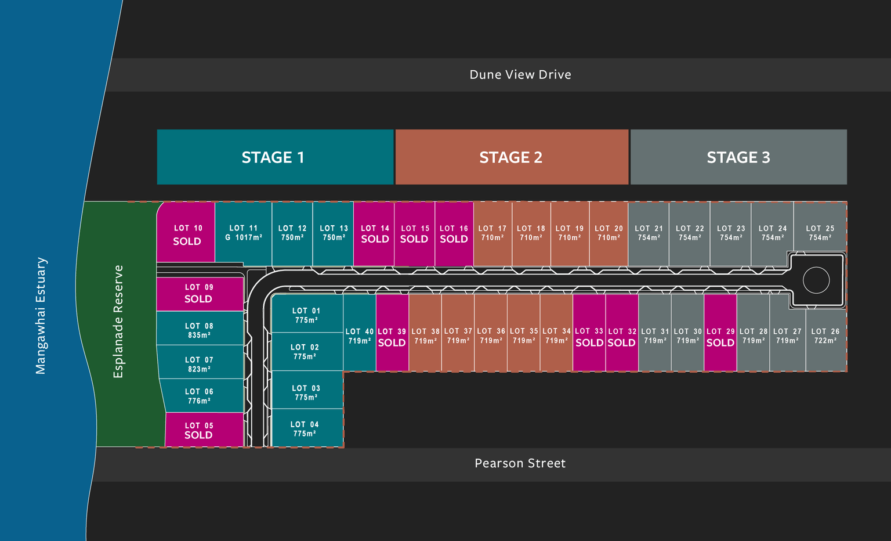The height and width of the screenshot is (541, 891).
Task: Select Lot 17 710m² plot
Action: pyautogui.click(x=493, y=233)
